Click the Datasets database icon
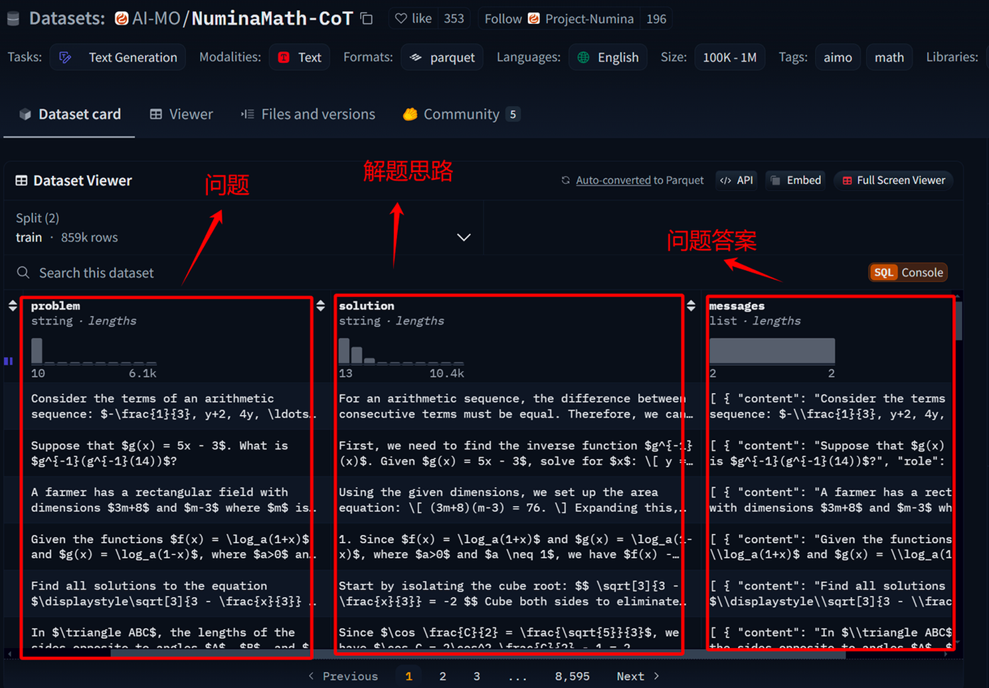Image resolution: width=989 pixels, height=688 pixels. pos(13,19)
